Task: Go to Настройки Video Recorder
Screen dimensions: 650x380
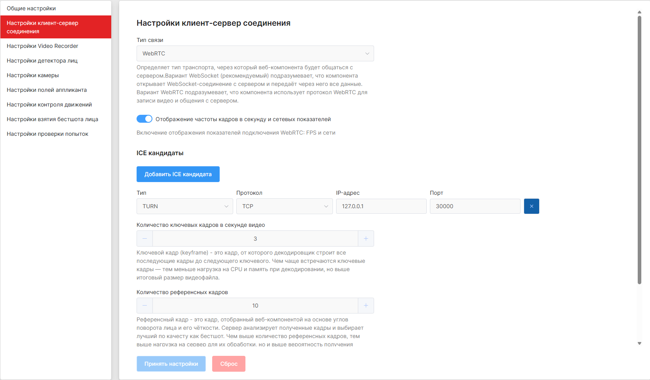Action: pos(42,46)
